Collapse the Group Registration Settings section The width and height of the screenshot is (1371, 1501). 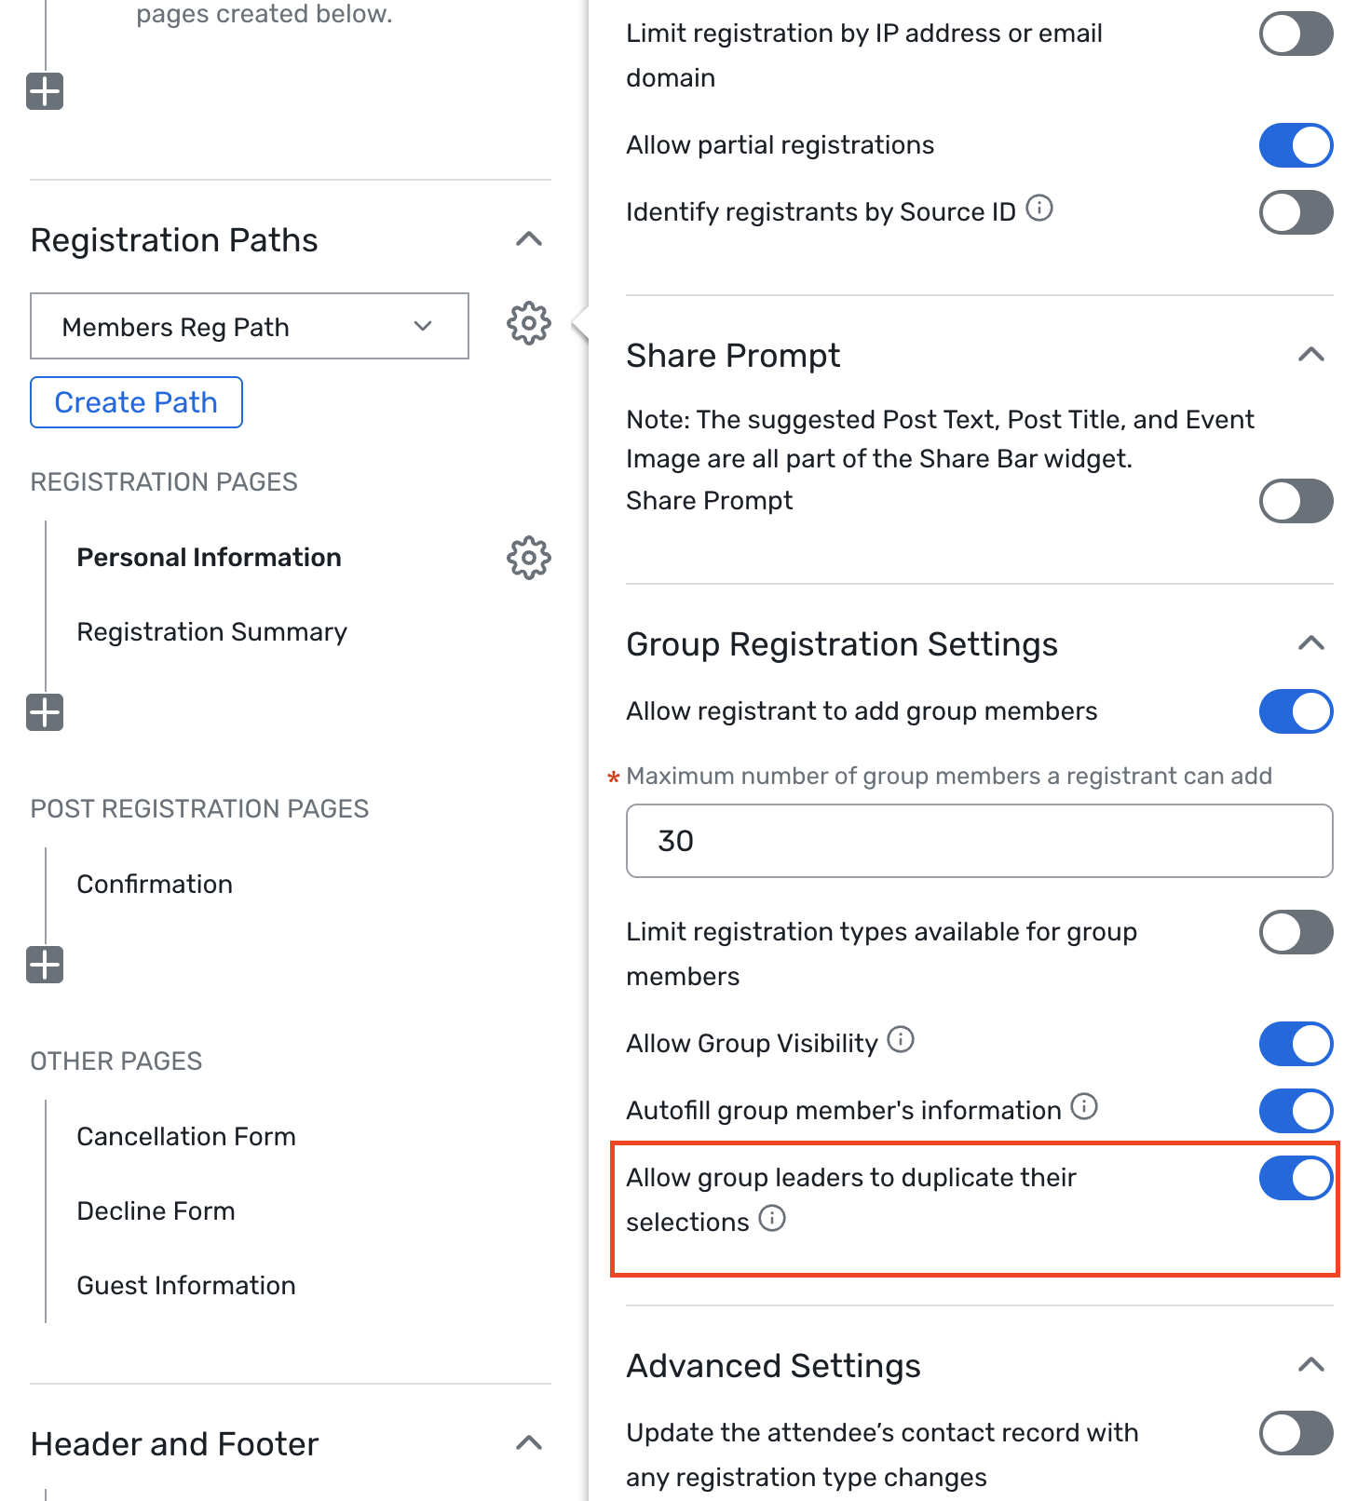[x=1311, y=643]
